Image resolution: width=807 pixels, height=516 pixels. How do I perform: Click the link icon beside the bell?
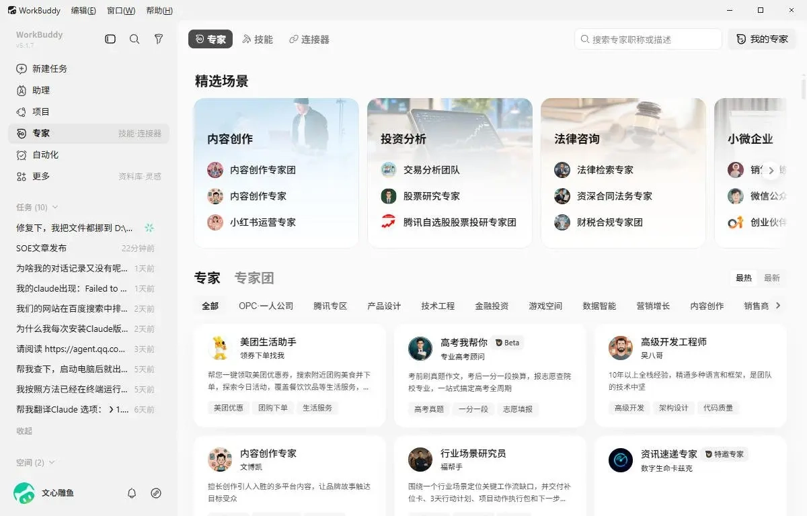(x=156, y=493)
